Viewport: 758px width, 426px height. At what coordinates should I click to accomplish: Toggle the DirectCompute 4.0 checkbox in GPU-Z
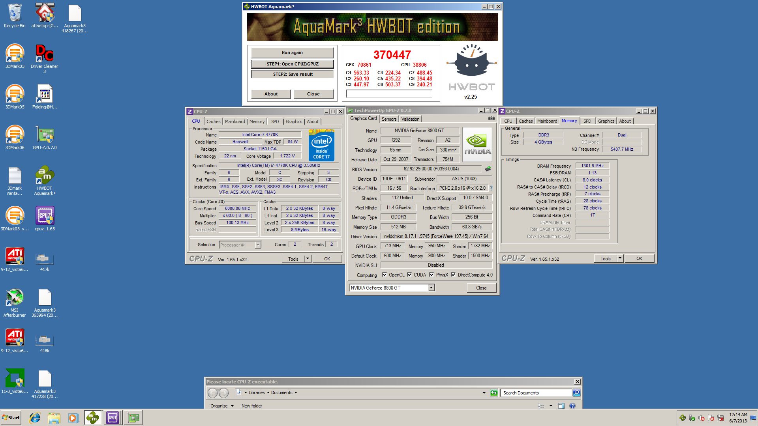click(453, 275)
